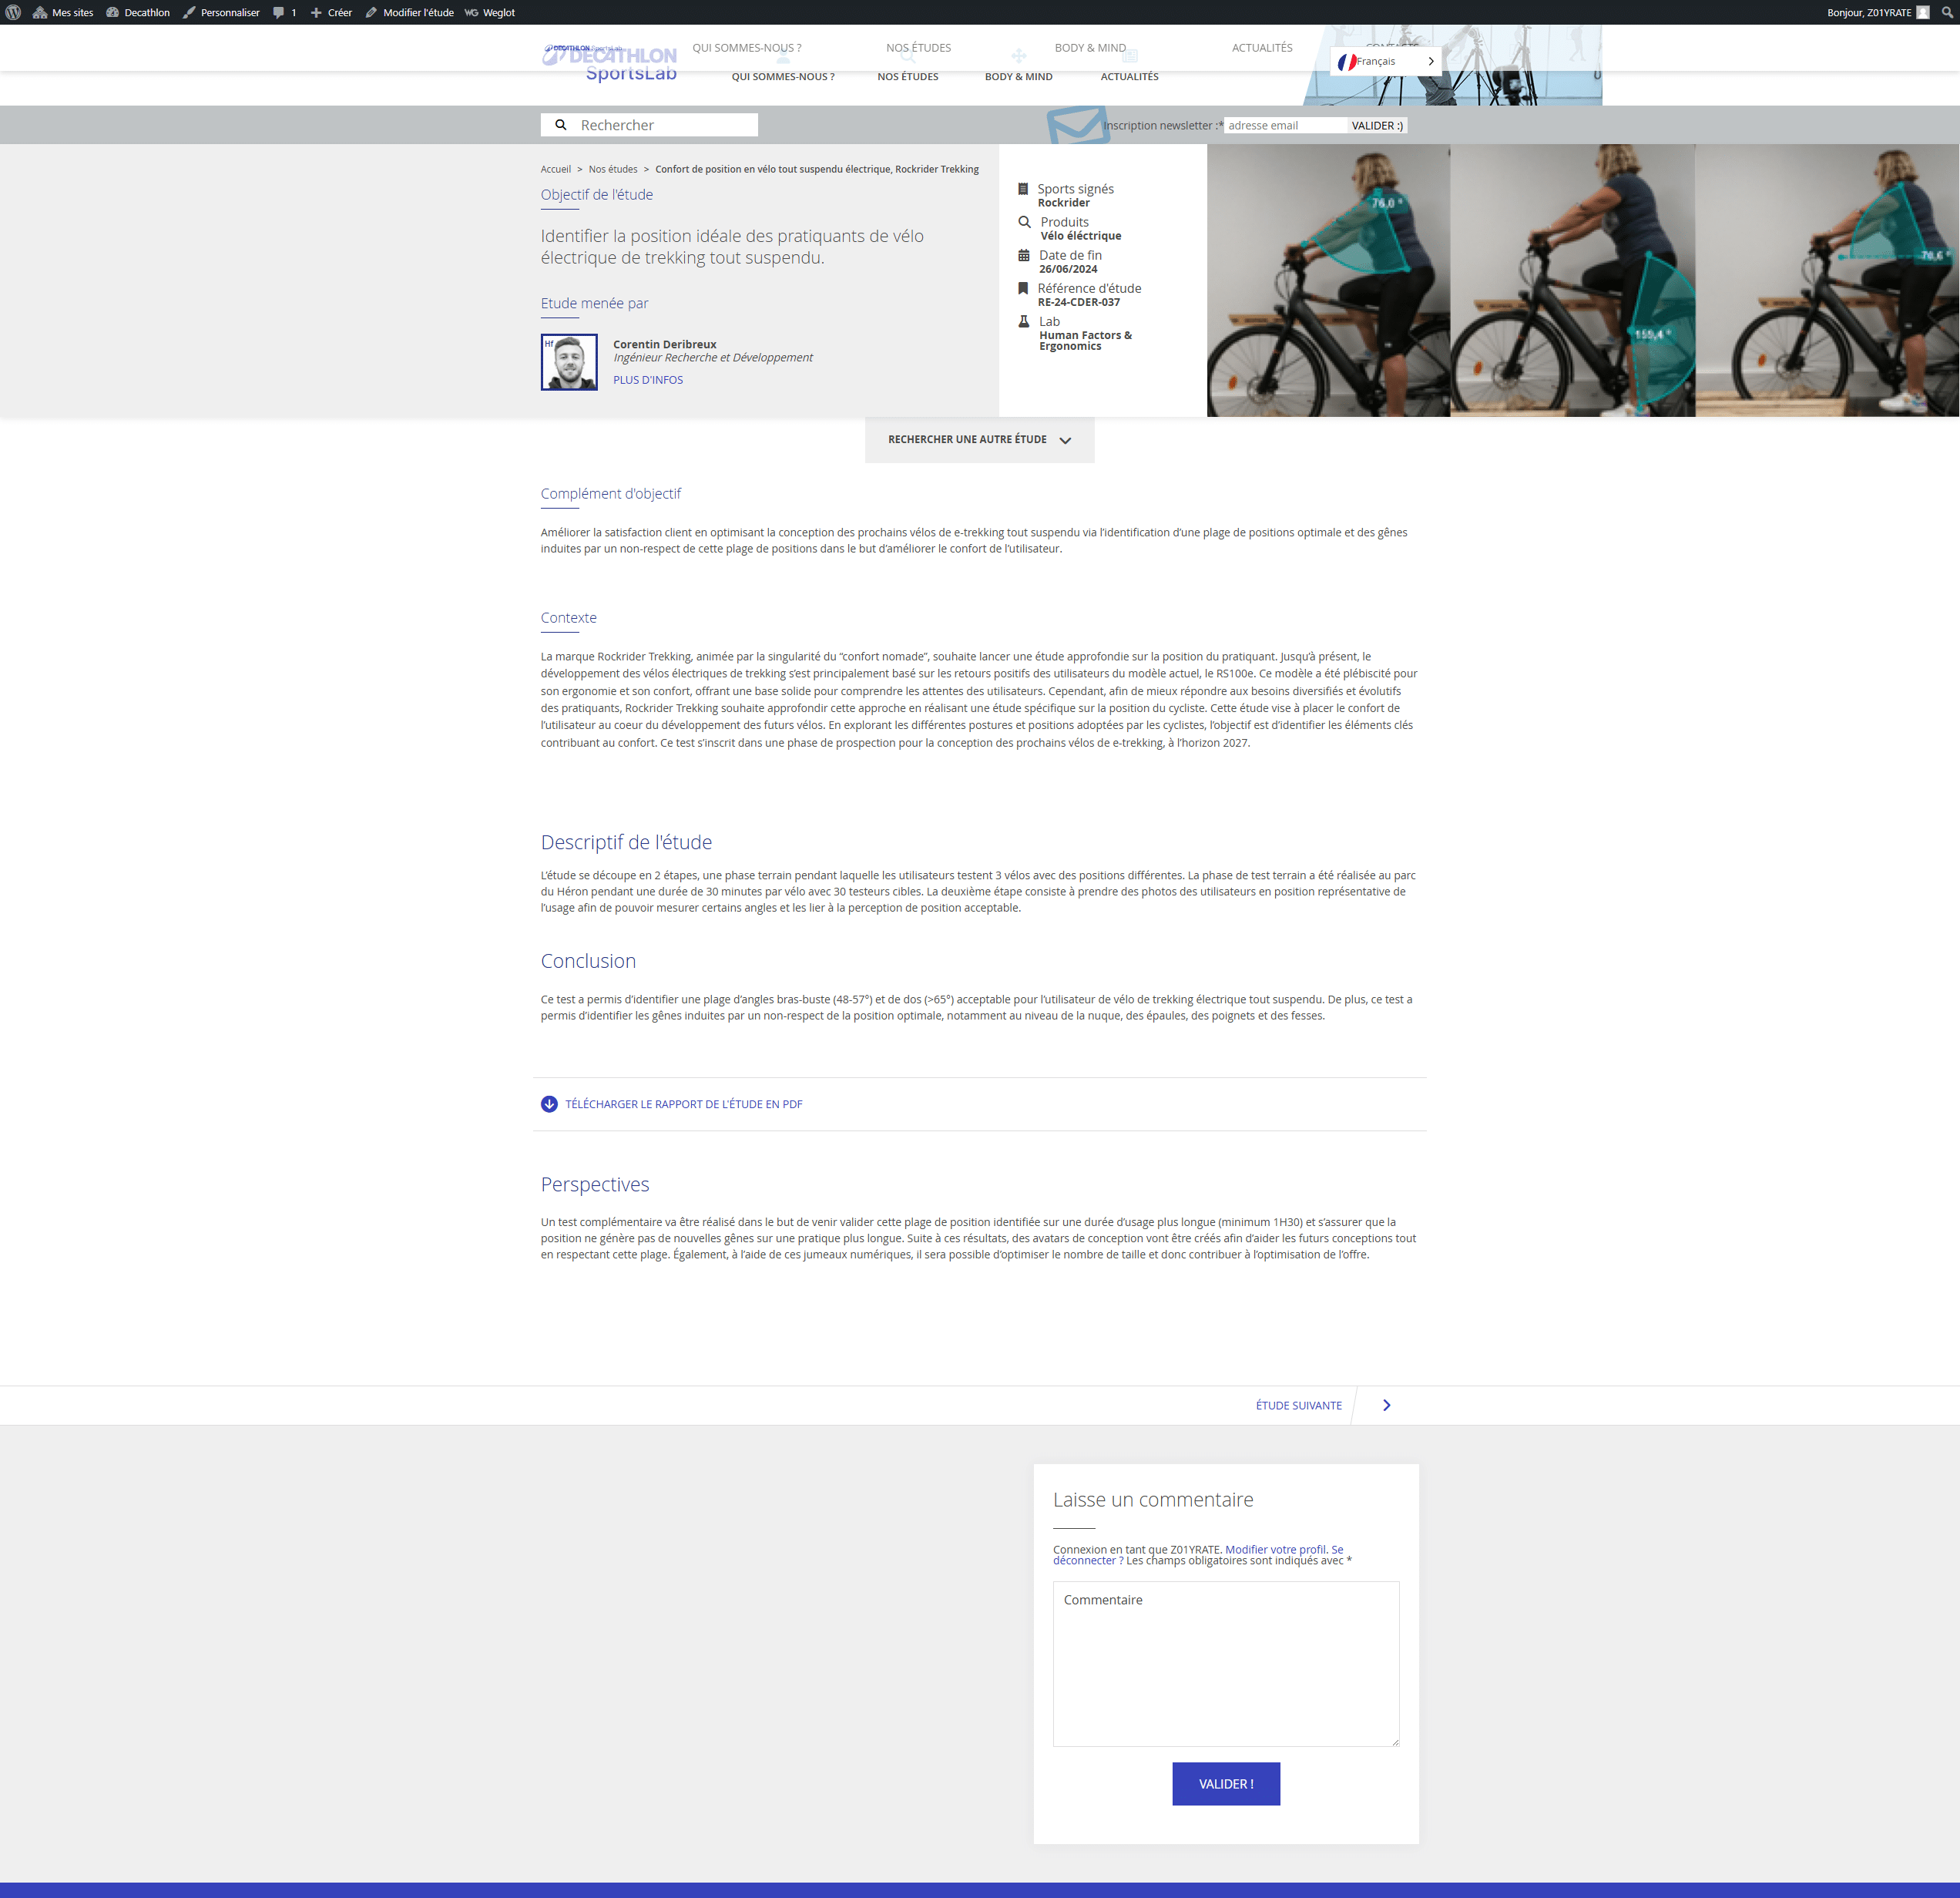Click the date 26/06/2024

point(1068,269)
